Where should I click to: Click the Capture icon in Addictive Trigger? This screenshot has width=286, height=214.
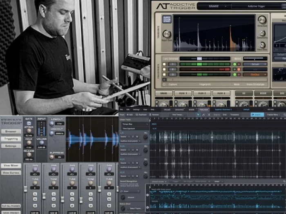164,84
